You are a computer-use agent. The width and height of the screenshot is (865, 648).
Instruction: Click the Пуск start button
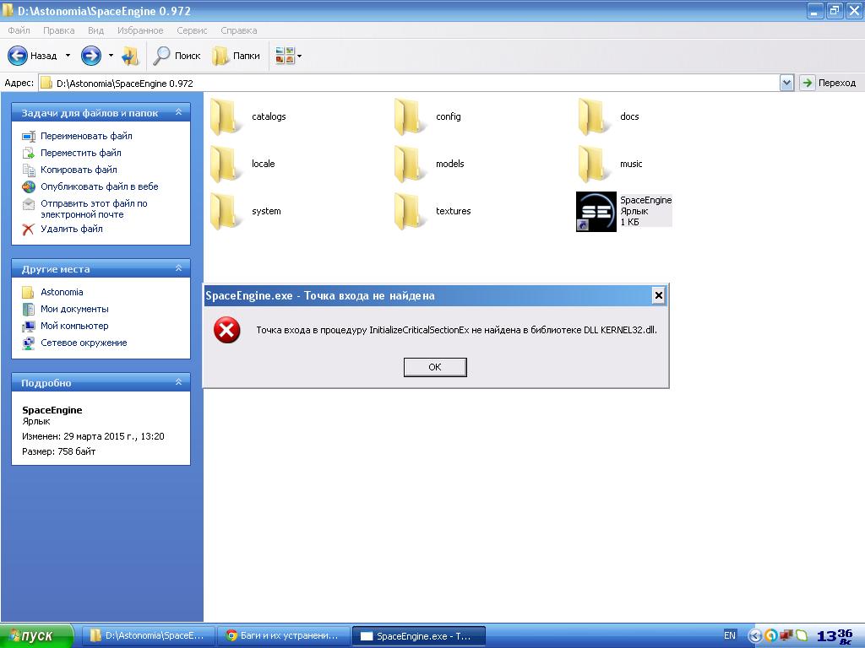[36, 636]
